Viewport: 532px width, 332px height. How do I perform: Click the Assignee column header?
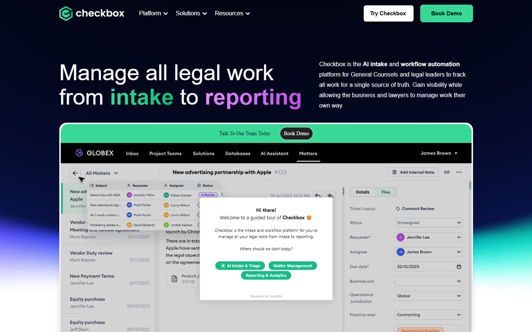point(174,186)
